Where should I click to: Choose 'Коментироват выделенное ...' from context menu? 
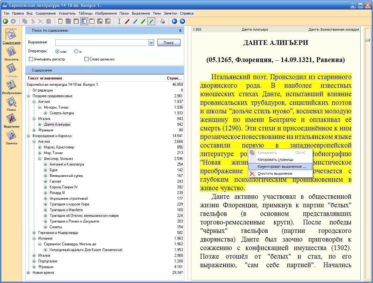click(280, 167)
